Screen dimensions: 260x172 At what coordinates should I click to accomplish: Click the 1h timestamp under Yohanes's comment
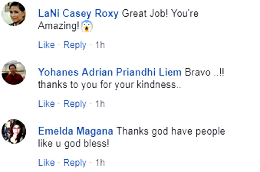tap(100, 104)
